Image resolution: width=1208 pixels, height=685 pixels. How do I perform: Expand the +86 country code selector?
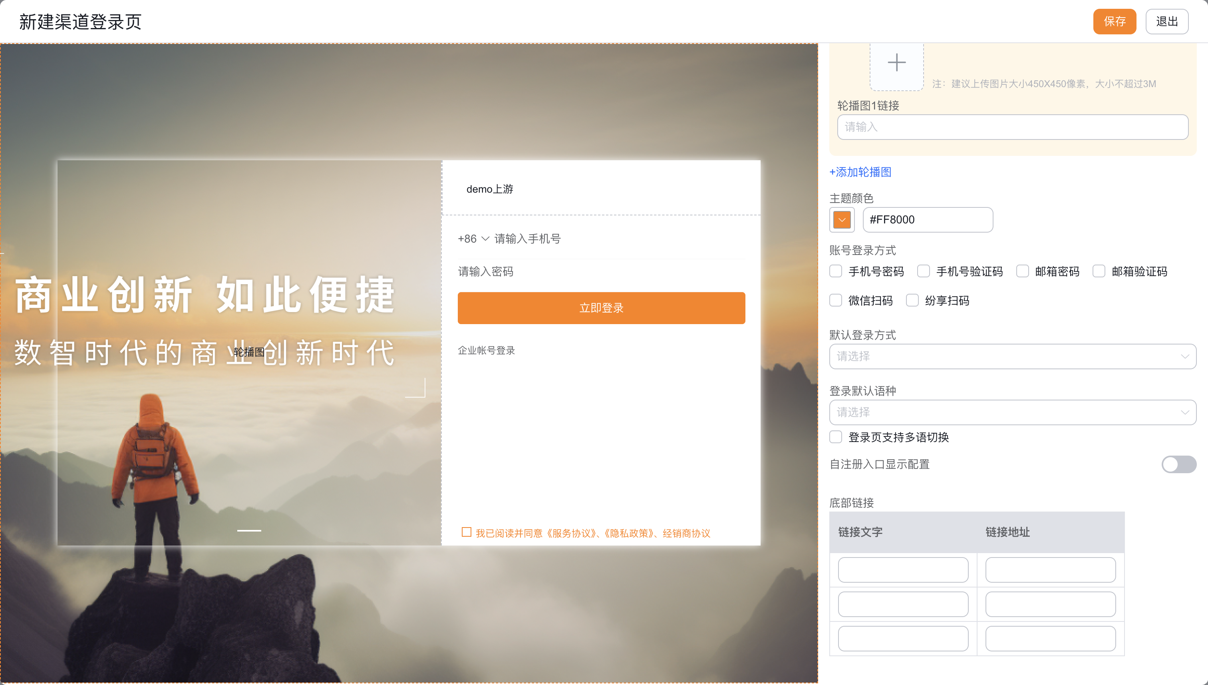473,239
